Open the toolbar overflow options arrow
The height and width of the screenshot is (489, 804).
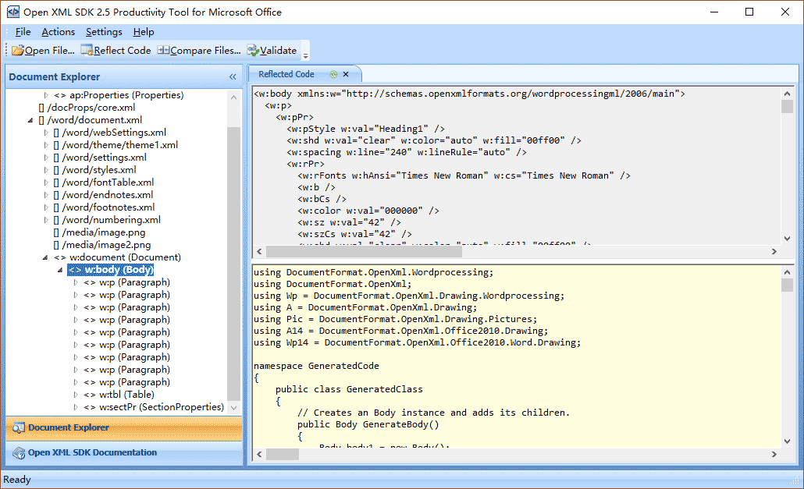(x=305, y=55)
